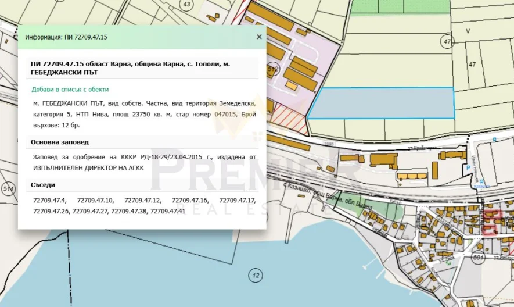This screenshot has width=514, height=307.
Task: Click the 'Основна заповед' section heading
Action: [60, 142]
